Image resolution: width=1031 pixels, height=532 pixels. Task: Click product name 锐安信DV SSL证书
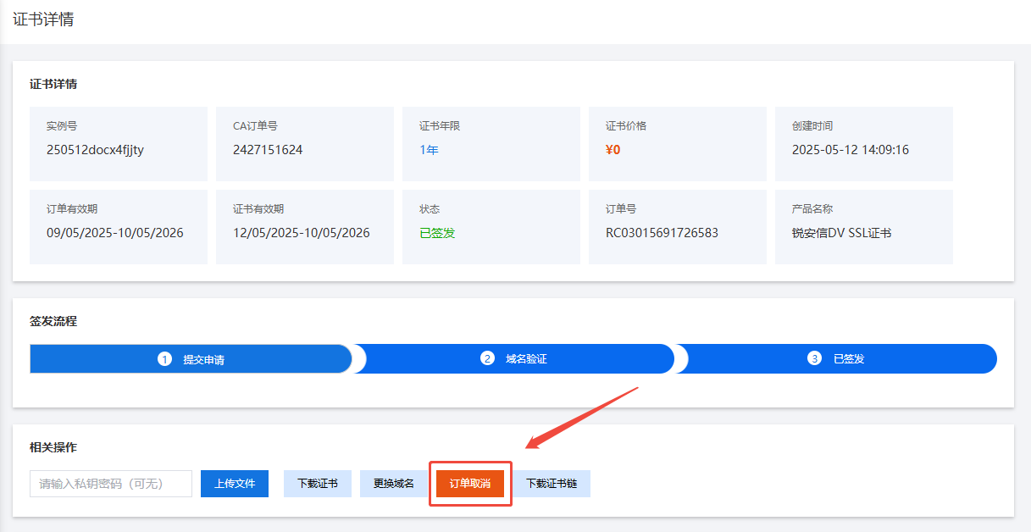(x=841, y=233)
